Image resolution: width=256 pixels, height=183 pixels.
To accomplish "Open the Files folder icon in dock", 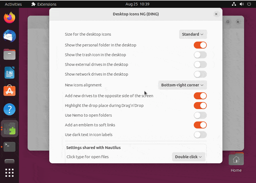I will pyautogui.click(x=9, y=54).
